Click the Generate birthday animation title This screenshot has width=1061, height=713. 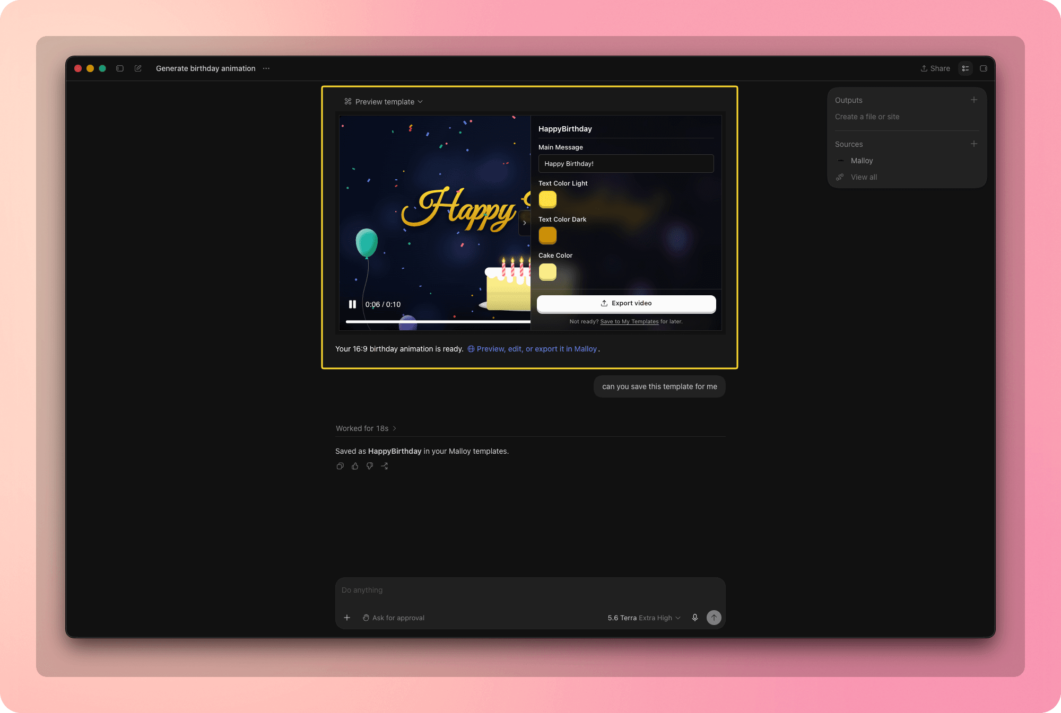coord(206,68)
